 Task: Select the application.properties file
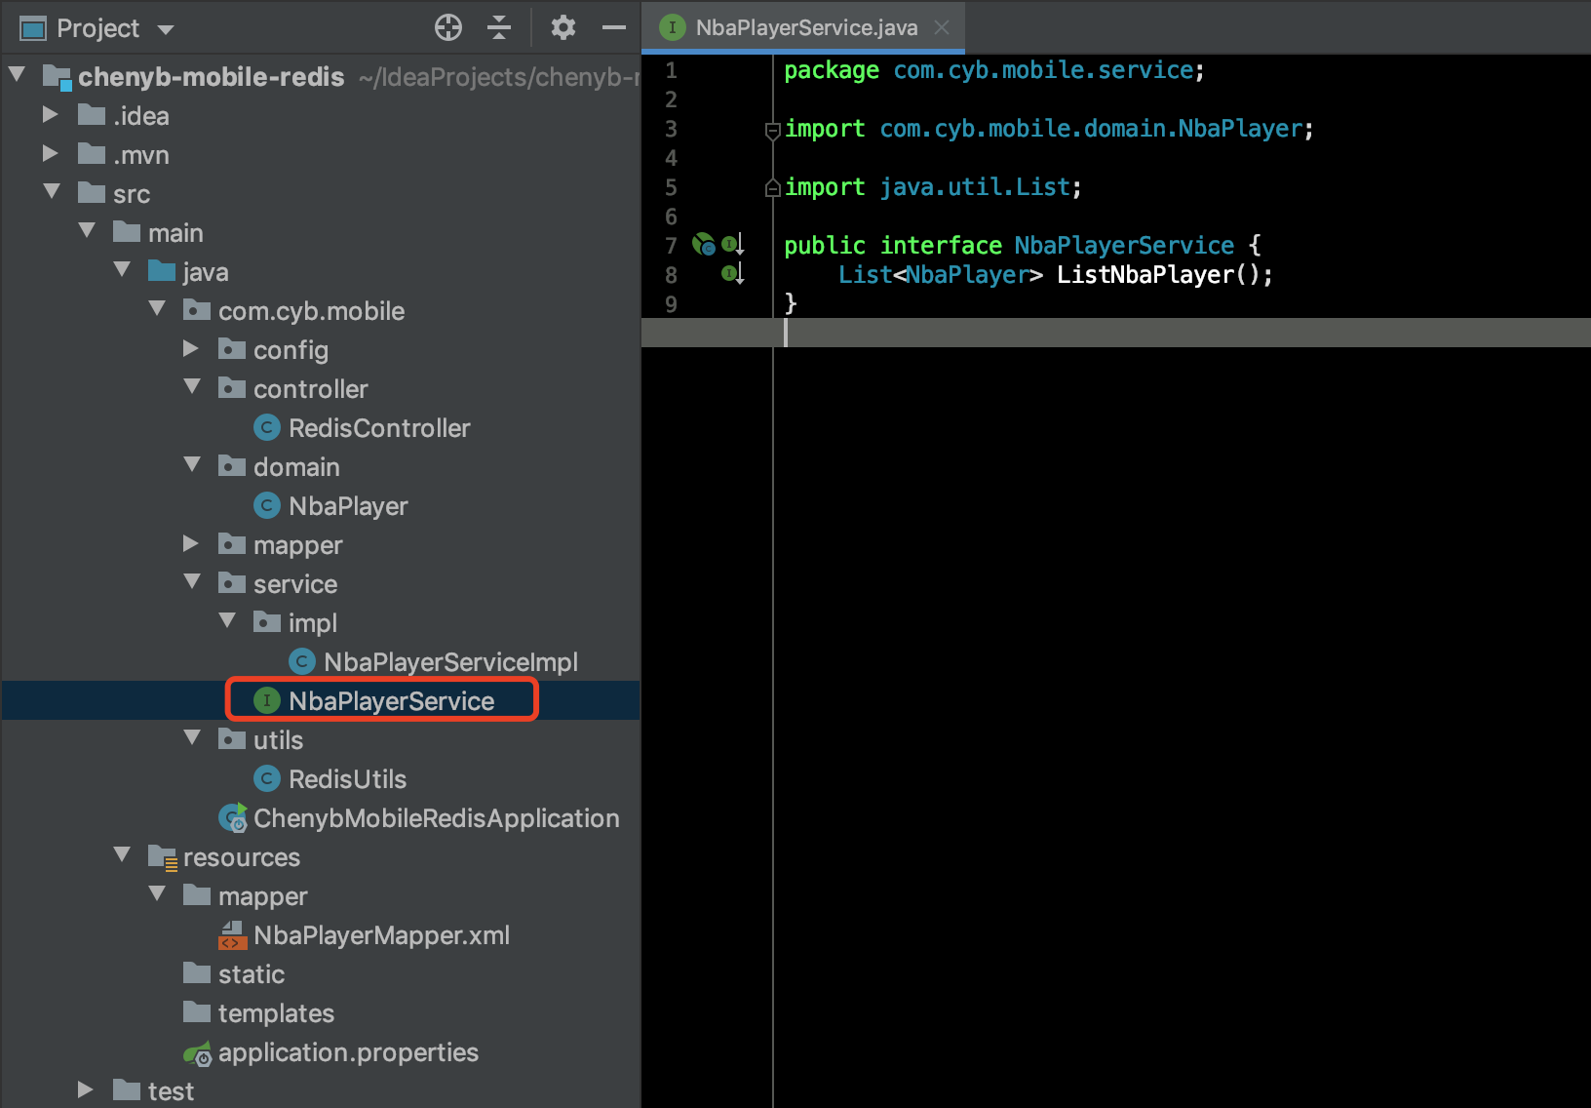[348, 1052]
